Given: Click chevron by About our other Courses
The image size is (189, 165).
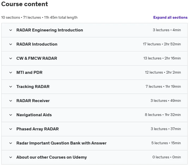Looking at the screenshot, I should (x=11, y=157).
